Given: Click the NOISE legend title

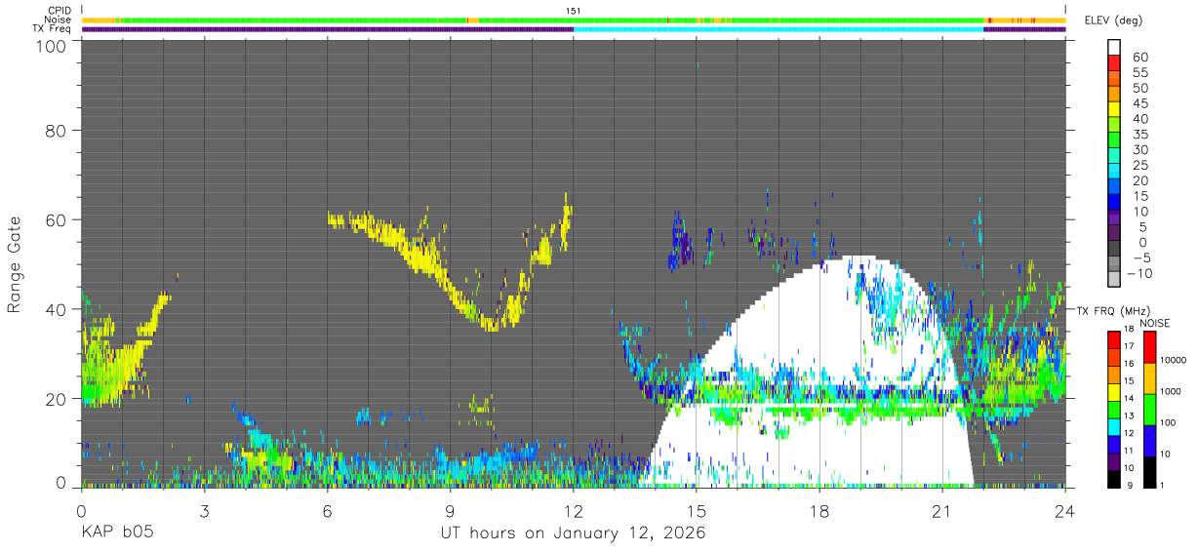Looking at the screenshot, I should point(1156,323).
